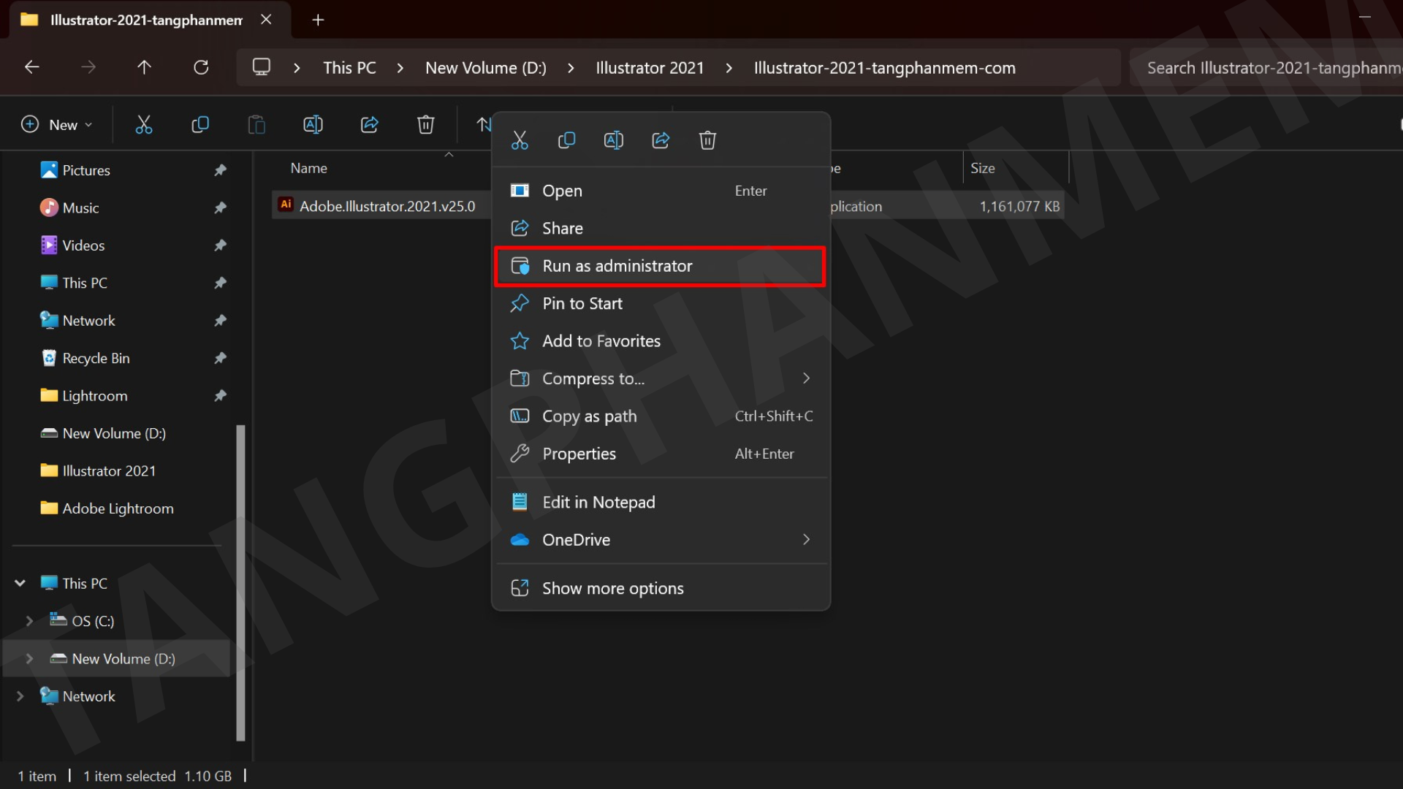The width and height of the screenshot is (1403, 789).
Task: Click the Copy icon in the main toolbar
Action: [x=199, y=125]
